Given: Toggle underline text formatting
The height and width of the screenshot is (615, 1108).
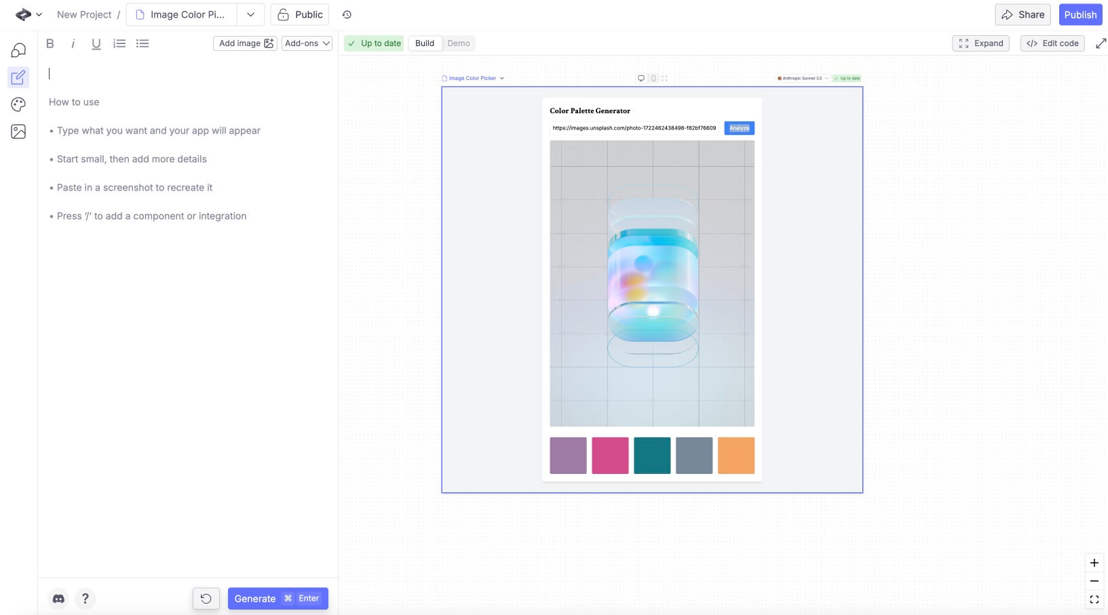Looking at the screenshot, I should [96, 43].
